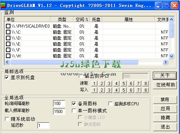Viewport: 180px width, 134px height.
Task: Select 读取 pin button 1
Action: click(x=94, y=84)
